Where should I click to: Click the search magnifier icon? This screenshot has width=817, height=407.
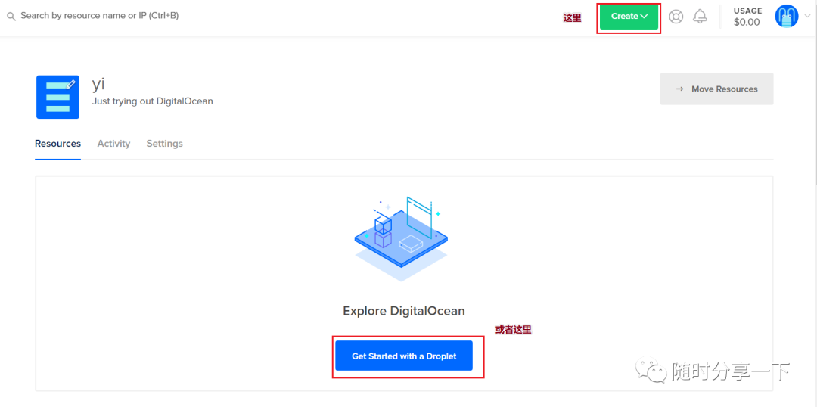pyautogui.click(x=11, y=16)
